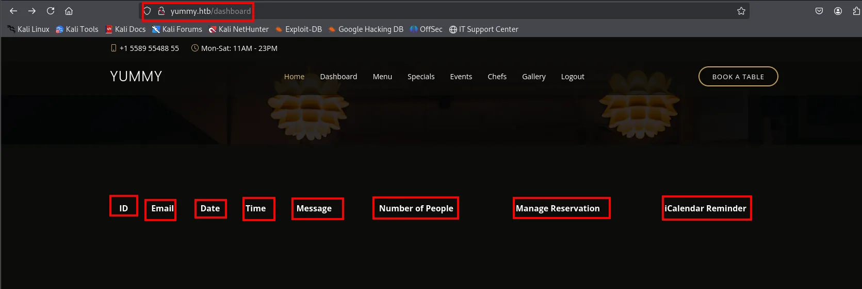Open the Pocket save icon
This screenshot has width=862, height=289.
pyautogui.click(x=819, y=11)
